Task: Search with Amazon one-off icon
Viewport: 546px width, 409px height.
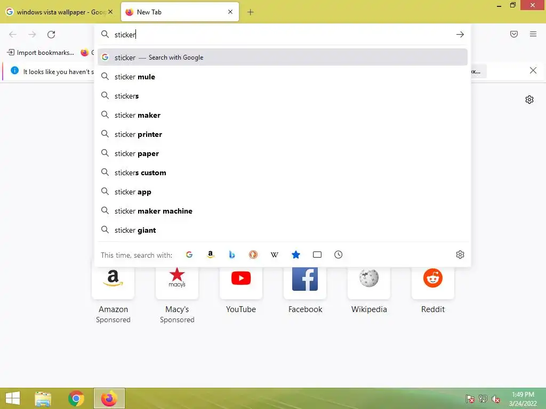Action: (210, 255)
